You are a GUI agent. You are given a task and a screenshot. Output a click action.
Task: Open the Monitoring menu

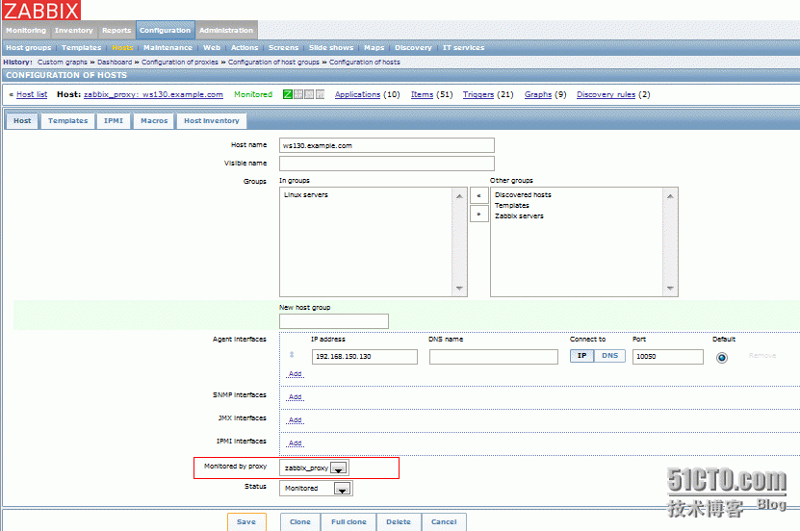26,30
